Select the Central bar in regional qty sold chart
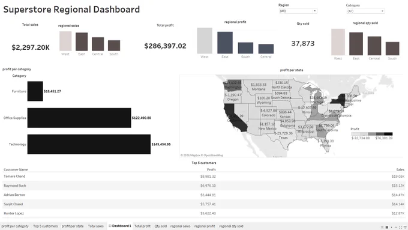Viewport: 408px width, 230px height. pyautogui.click(x=374, y=46)
